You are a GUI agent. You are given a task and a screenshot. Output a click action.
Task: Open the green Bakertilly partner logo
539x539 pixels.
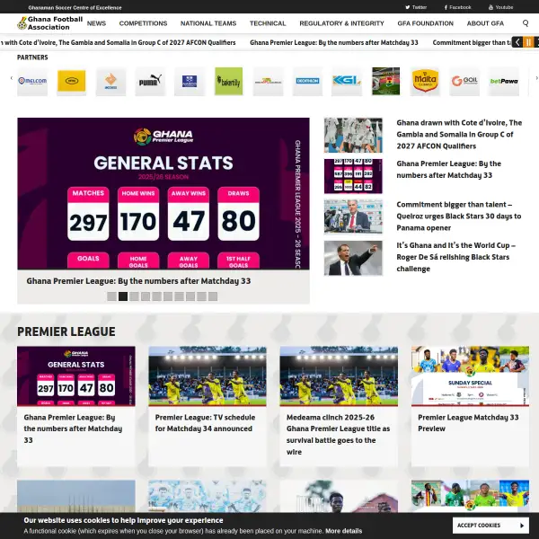point(228,81)
